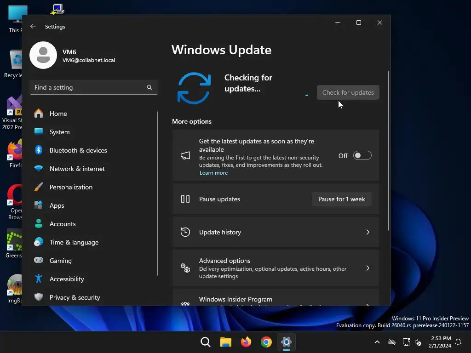Click the VM6 profile avatar
This screenshot has width=471, height=353.
coord(43,55)
